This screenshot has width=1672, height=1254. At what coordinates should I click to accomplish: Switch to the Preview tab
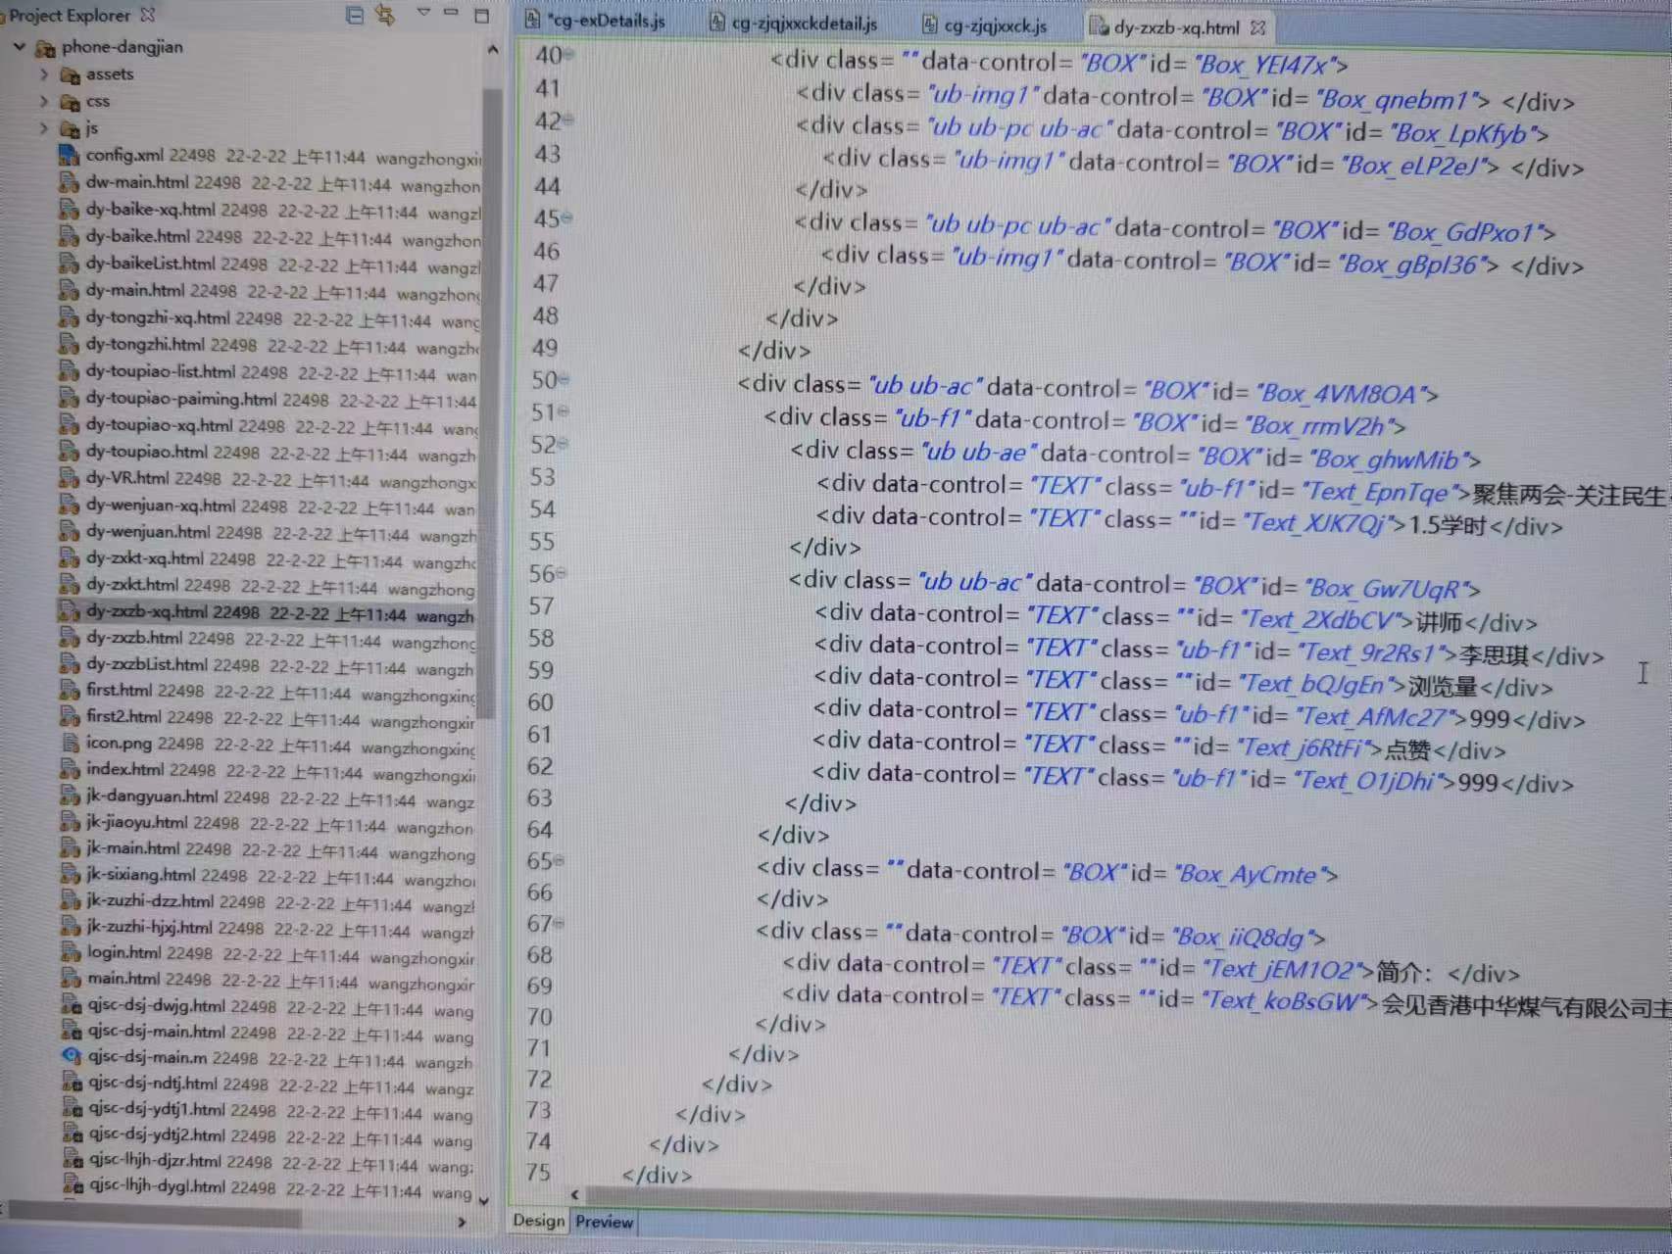click(604, 1222)
